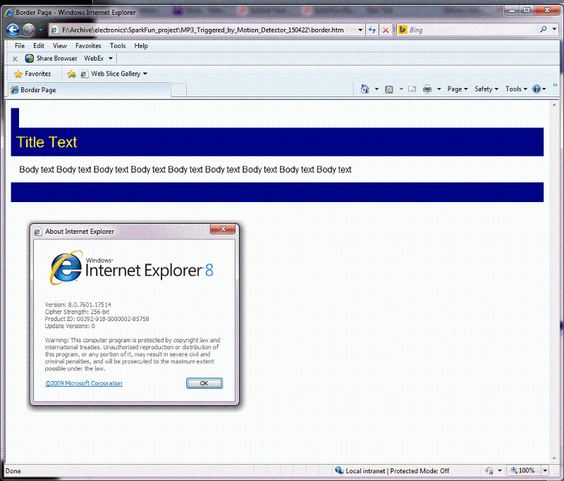Open the Favorites menu
Screen dimensions: 564x481
pyautogui.click(x=88, y=46)
